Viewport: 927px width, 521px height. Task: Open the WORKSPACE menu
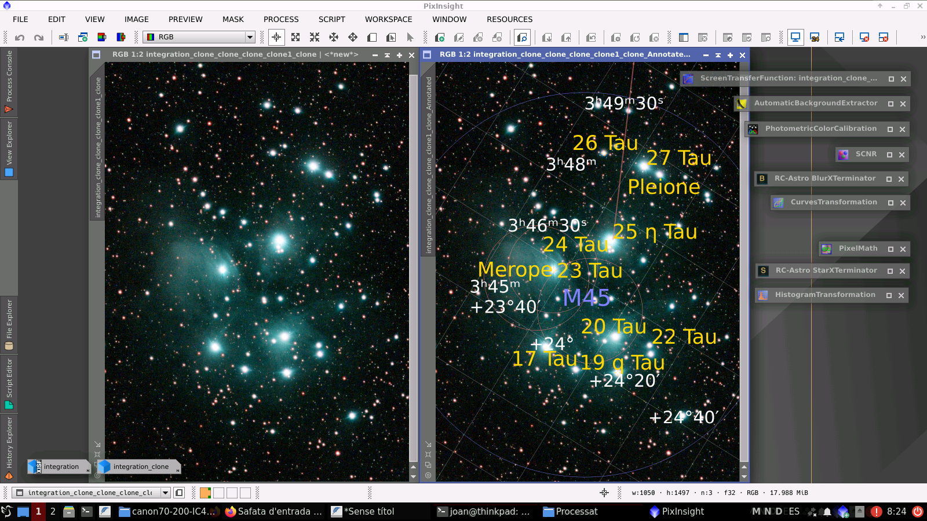[x=388, y=19]
